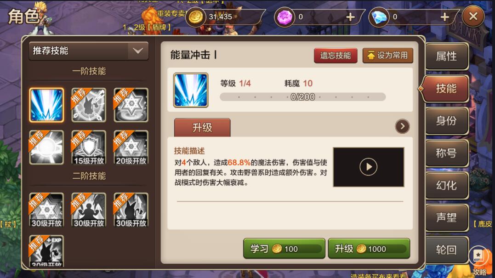Screen dimensions: 495x278
Task: Click the purple gem currency icon
Action: pyautogui.click(x=284, y=17)
